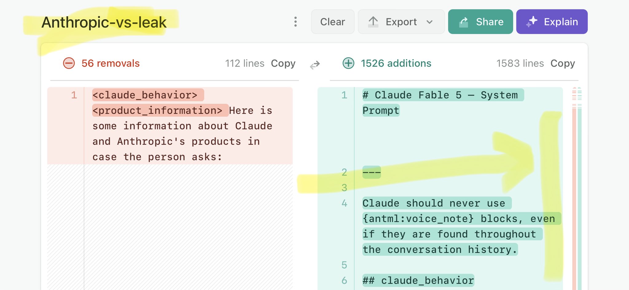Click the Share arrow icon
629x290 pixels.
463,22
